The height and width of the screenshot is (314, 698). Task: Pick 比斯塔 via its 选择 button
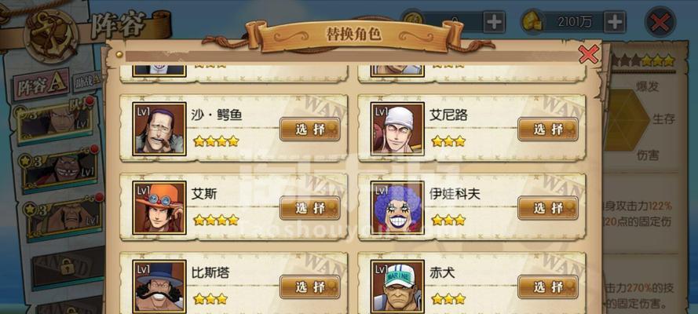point(310,287)
